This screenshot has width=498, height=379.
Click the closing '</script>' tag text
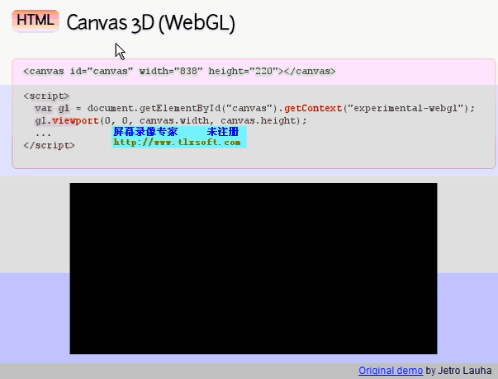click(50, 146)
